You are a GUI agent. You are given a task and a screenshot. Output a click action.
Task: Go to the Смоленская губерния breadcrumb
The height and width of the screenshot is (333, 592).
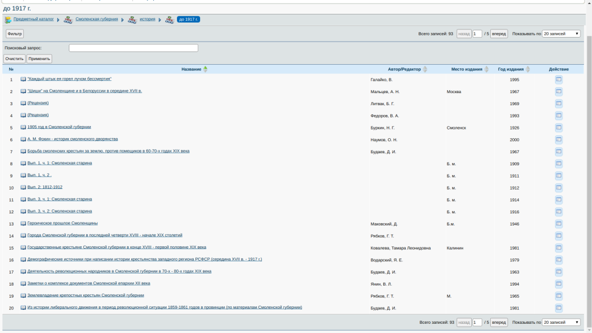coord(96,19)
